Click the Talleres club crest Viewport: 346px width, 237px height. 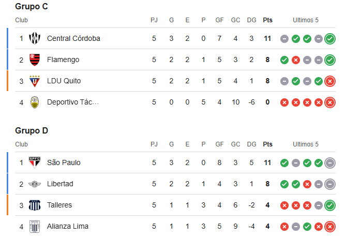35,205
